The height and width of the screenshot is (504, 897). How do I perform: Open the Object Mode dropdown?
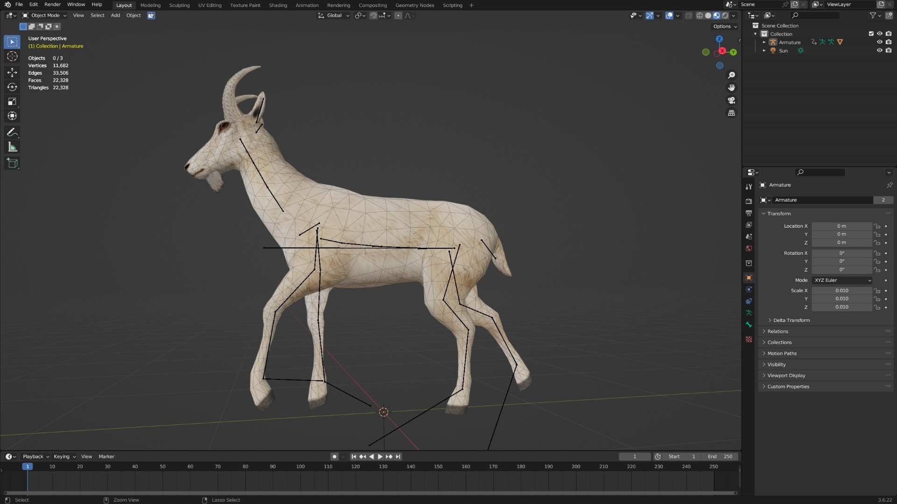(45, 15)
